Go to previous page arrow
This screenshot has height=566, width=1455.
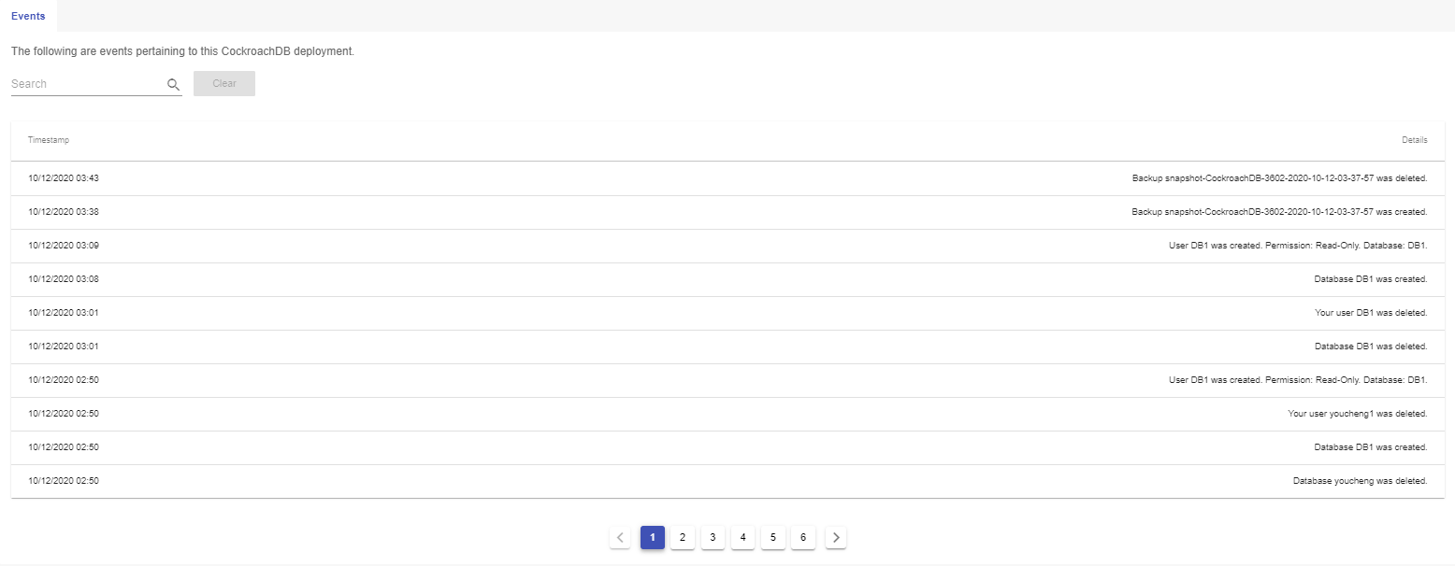coord(621,537)
